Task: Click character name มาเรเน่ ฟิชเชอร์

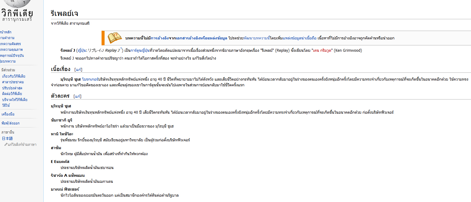Action: pos(65,189)
